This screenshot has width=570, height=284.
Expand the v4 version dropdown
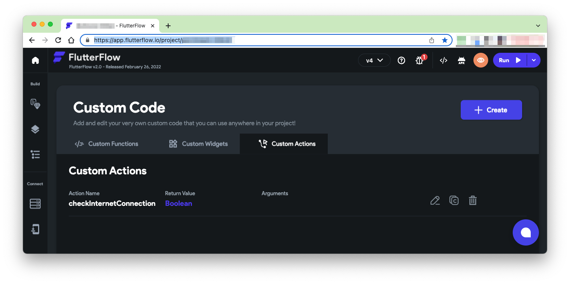(374, 61)
